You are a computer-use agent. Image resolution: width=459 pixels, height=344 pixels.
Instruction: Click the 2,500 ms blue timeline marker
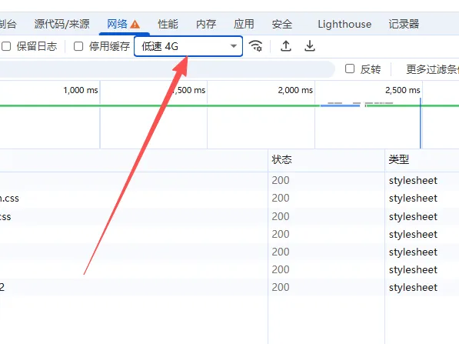pyautogui.click(x=421, y=123)
